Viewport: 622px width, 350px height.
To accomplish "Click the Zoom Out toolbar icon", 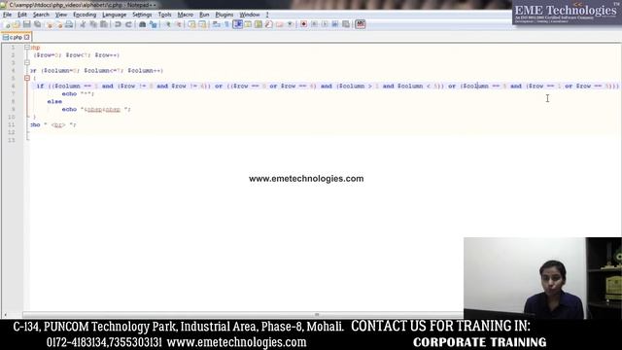I will [x=179, y=24].
